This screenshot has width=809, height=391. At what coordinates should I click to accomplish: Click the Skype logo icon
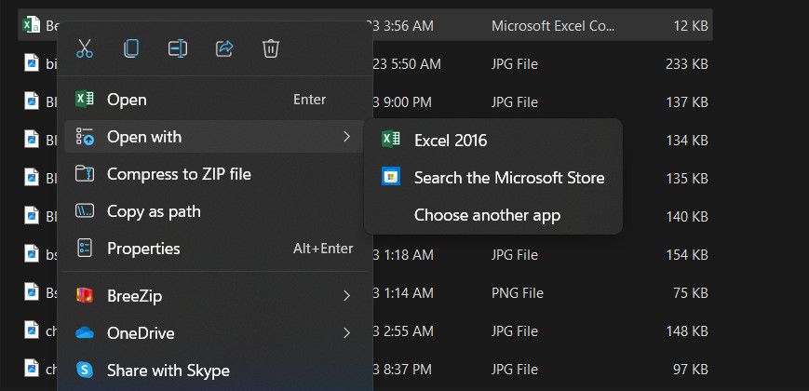pos(85,370)
